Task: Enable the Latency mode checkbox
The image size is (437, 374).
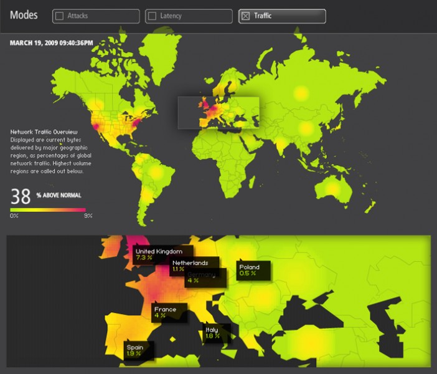Action: click(153, 16)
